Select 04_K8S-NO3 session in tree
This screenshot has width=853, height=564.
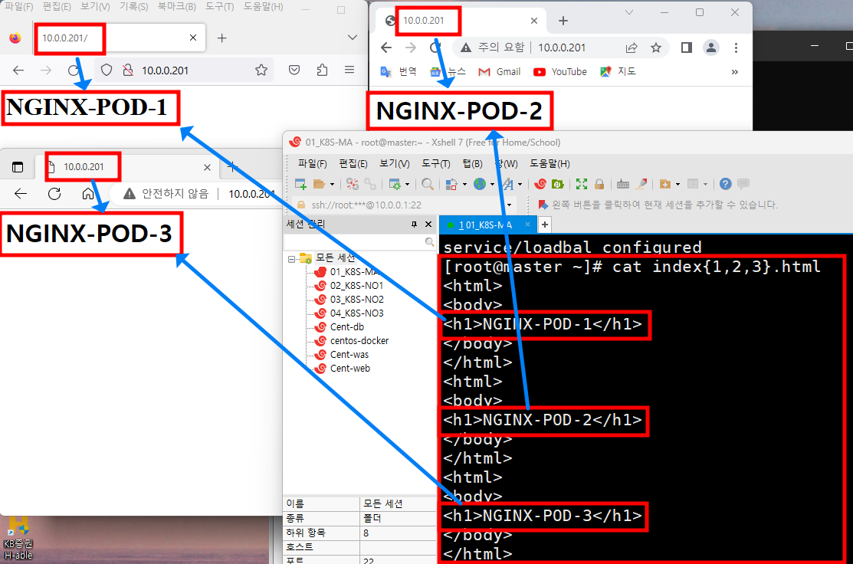[x=356, y=313]
